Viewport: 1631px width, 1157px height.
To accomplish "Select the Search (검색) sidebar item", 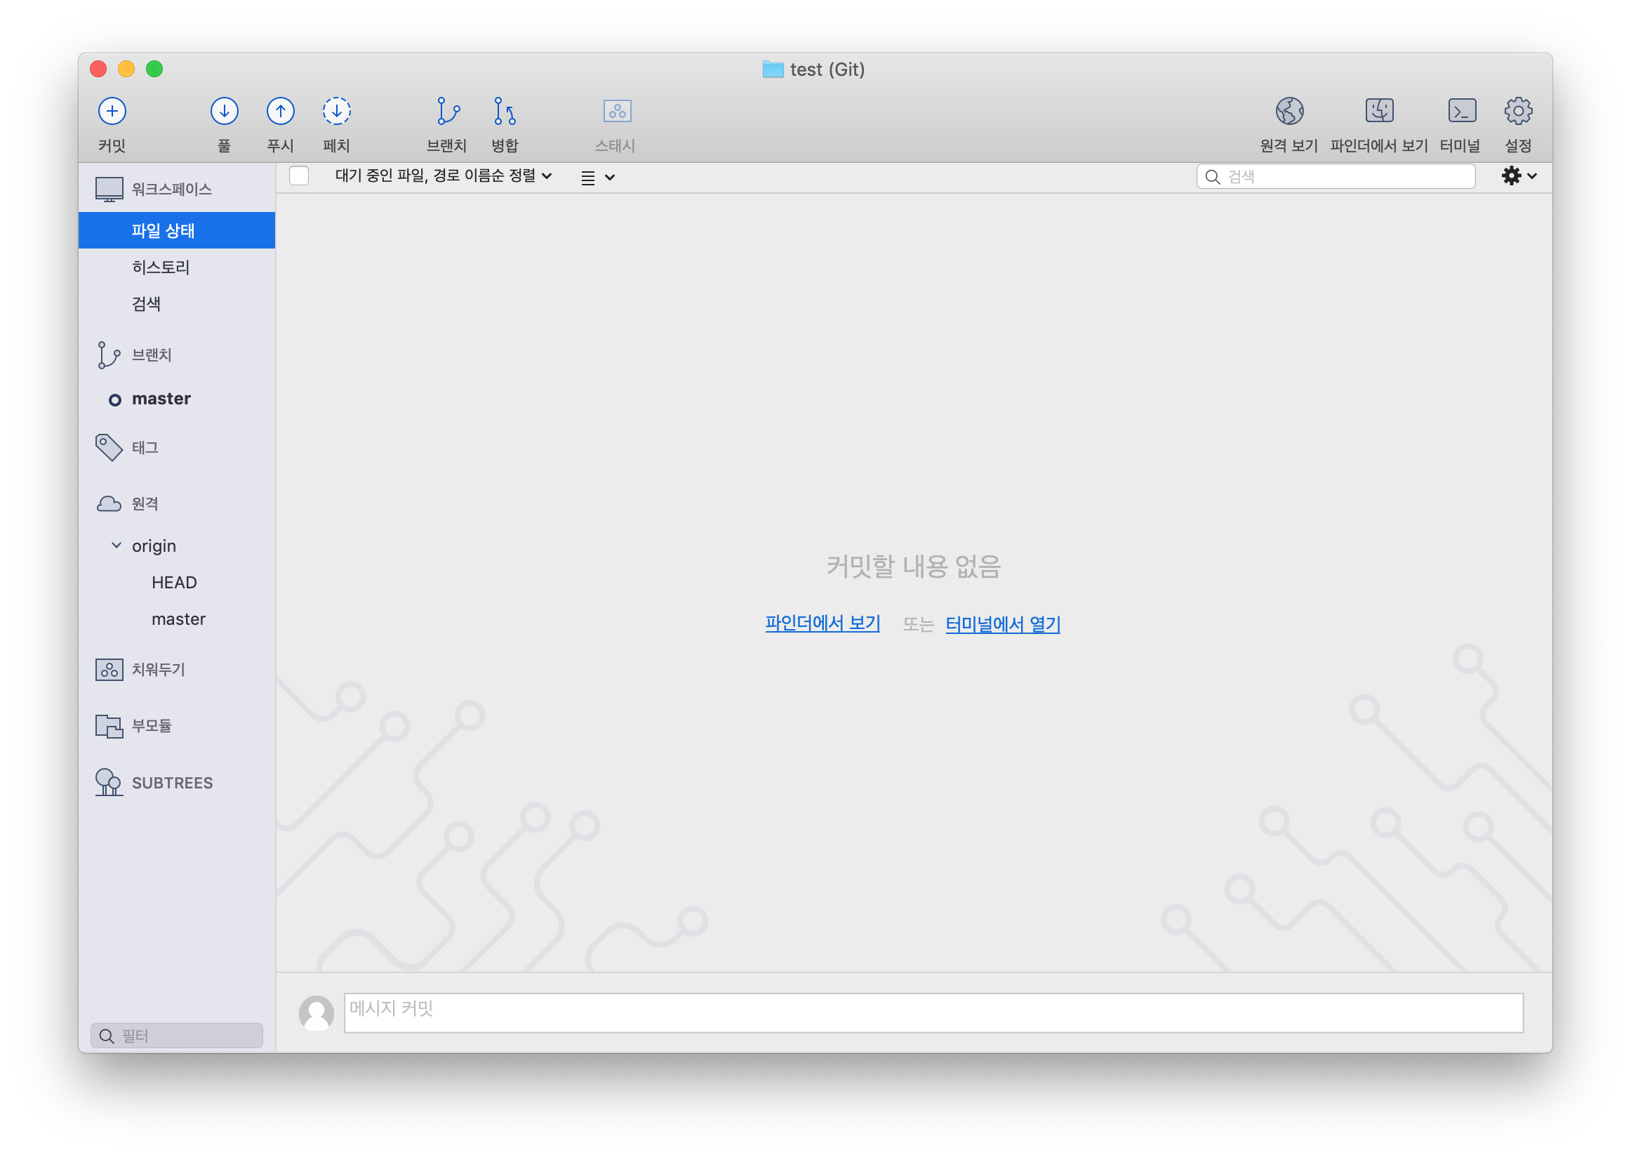I will pyautogui.click(x=146, y=304).
